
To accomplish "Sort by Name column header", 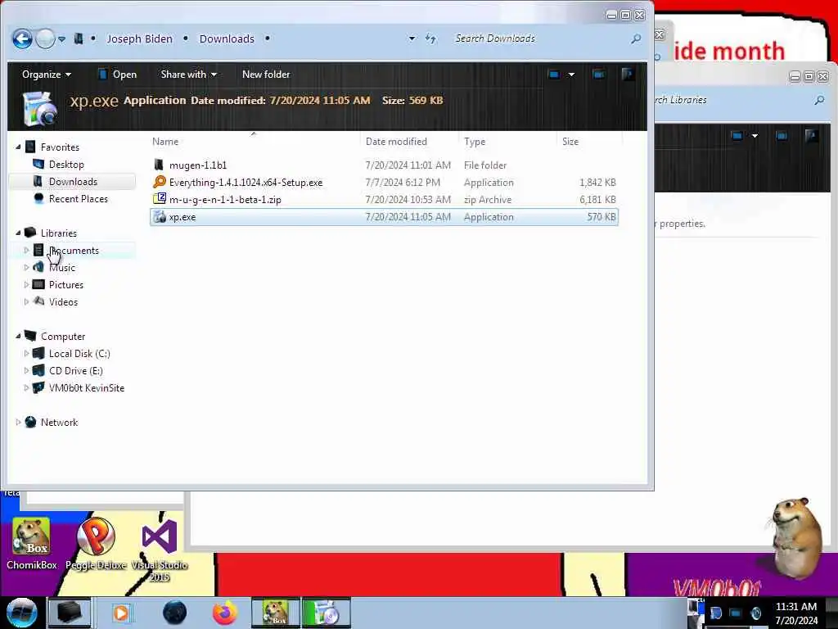I will 165,142.
